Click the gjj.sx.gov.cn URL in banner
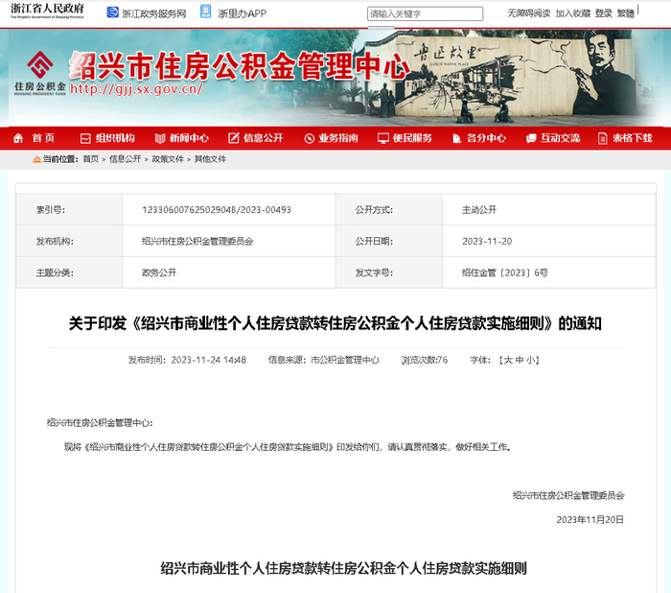This screenshot has height=593, width=671. tap(136, 88)
